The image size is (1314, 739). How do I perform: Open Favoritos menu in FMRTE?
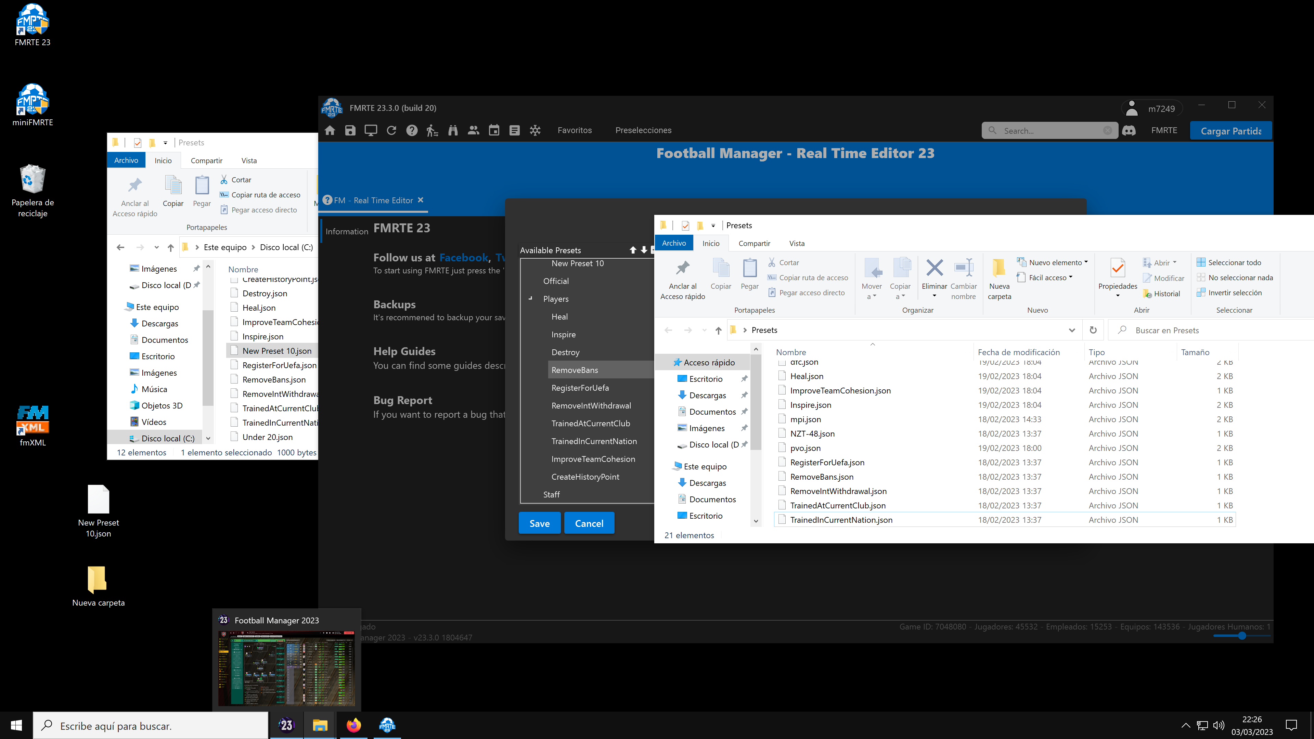click(x=575, y=130)
